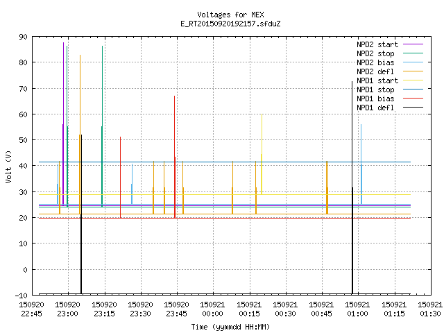Click the 'NPD2 start' legend label
The width and height of the screenshot is (444, 333).
point(377,44)
